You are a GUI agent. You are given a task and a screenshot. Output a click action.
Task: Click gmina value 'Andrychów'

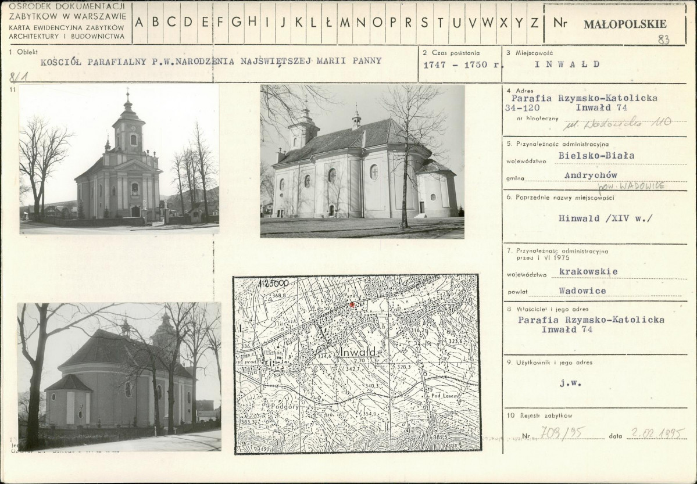pyautogui.click(x=591, y=175)
